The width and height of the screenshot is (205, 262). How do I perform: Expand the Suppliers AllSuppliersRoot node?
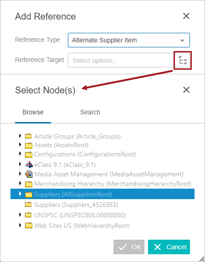20,194
